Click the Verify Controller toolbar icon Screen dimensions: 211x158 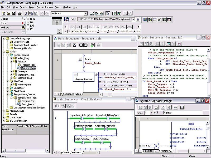tap(118, 13)
